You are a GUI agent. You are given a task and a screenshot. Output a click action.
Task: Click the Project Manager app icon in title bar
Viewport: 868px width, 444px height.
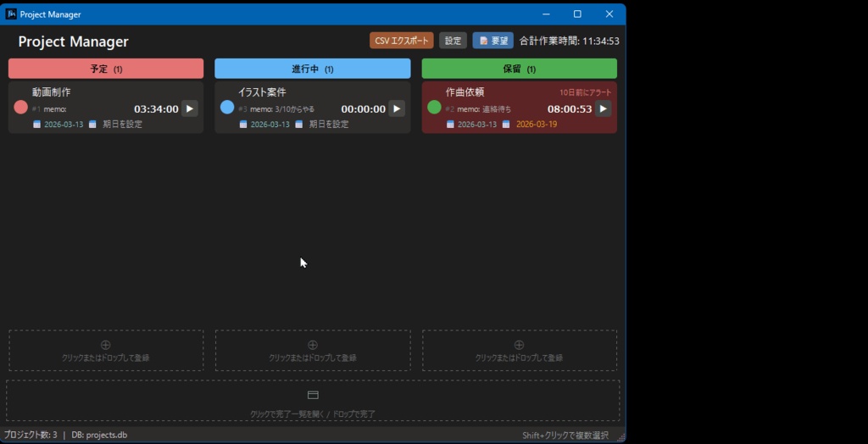[x=10, y=14]
